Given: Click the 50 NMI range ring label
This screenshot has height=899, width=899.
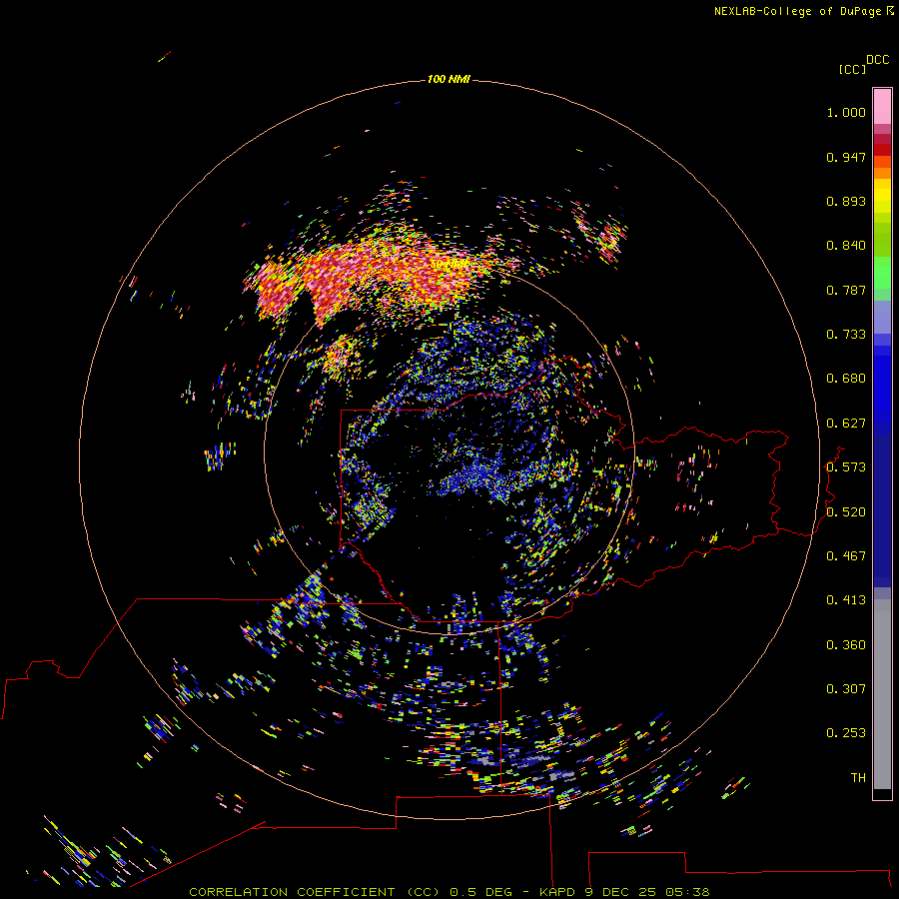Looking at the screenshot, I should point(449,265).
